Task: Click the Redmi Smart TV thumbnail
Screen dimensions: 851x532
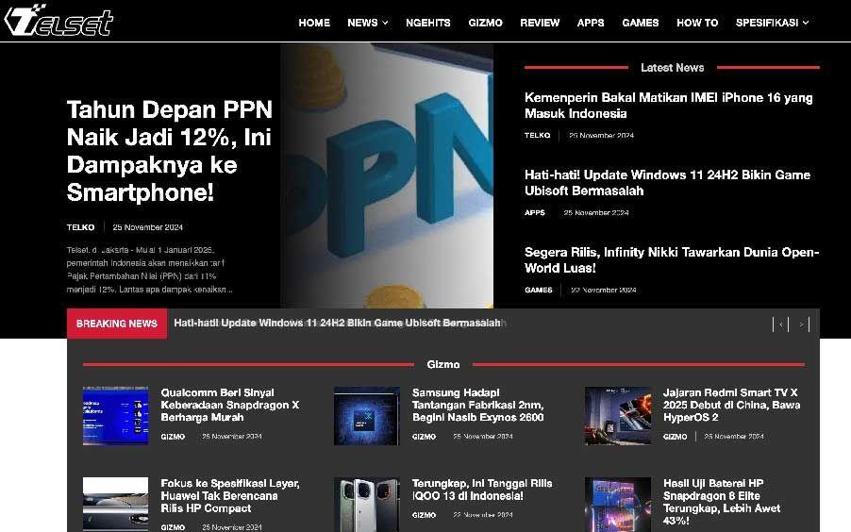Action: (618, 416)
